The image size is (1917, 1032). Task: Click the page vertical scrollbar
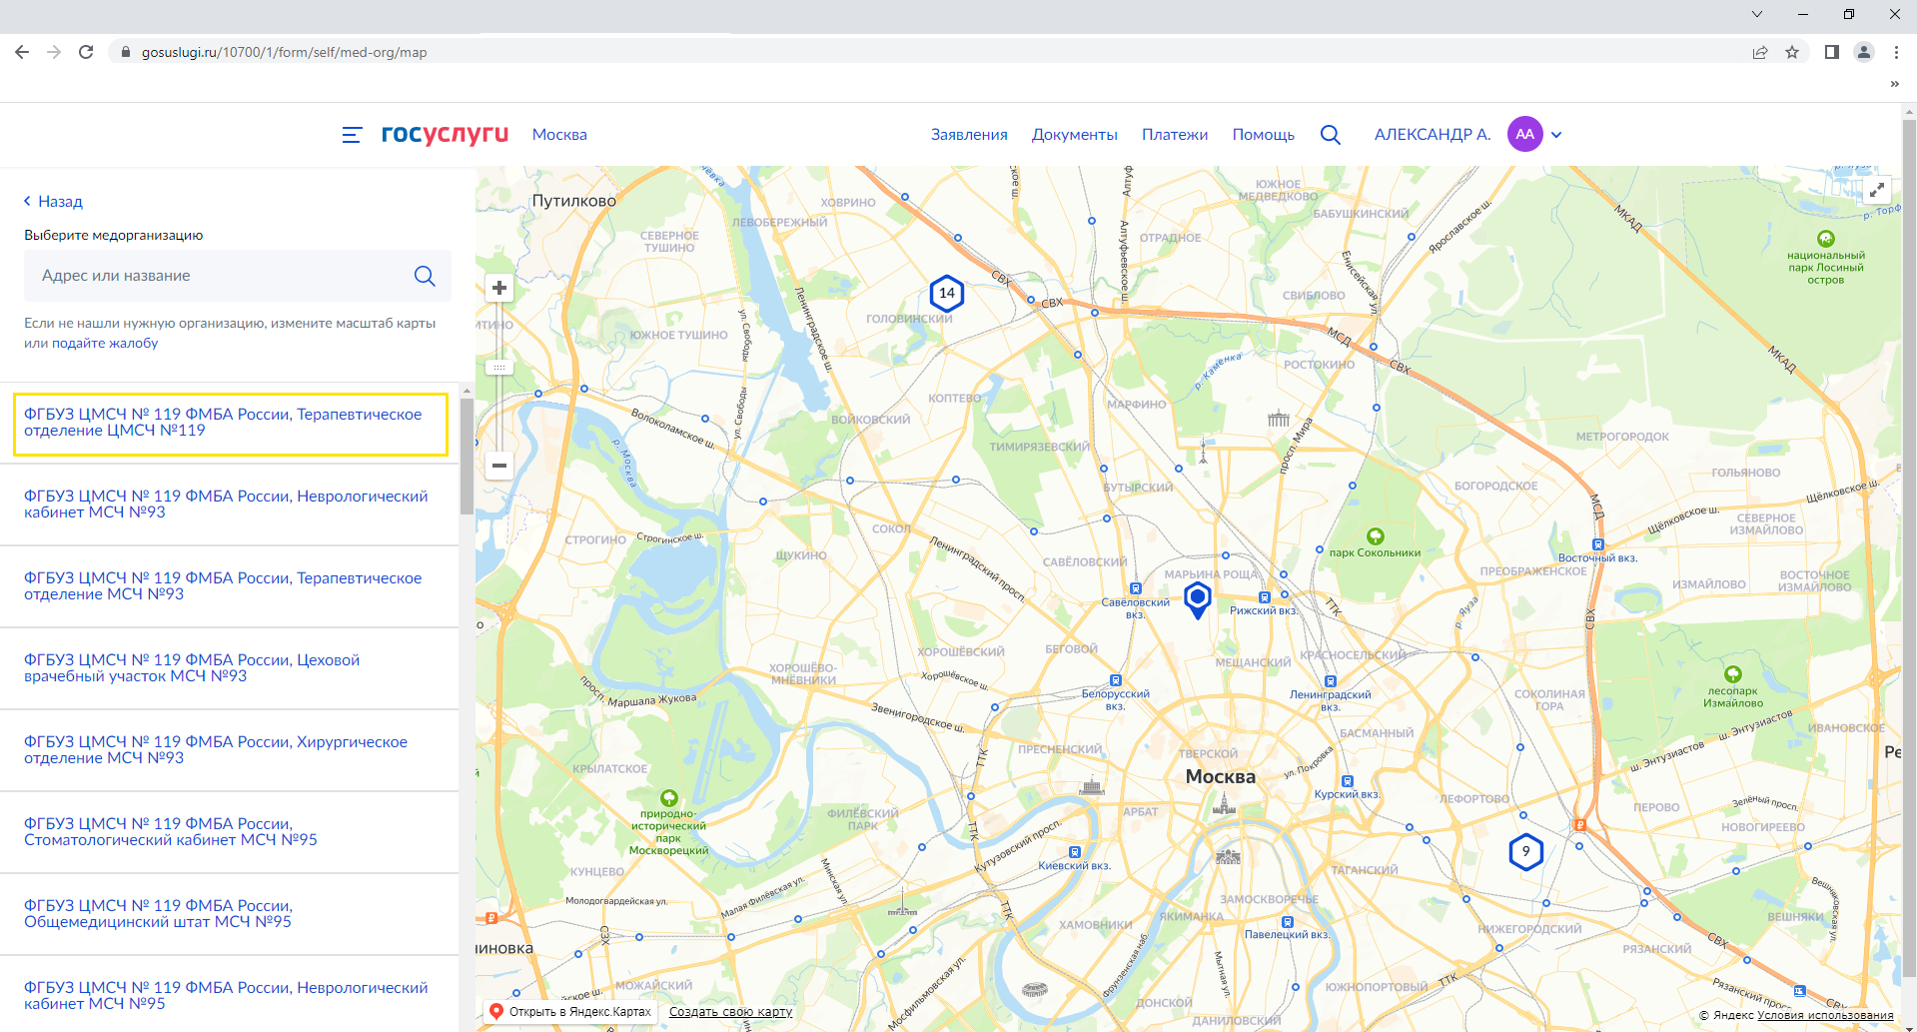[x=1909, y=549]
